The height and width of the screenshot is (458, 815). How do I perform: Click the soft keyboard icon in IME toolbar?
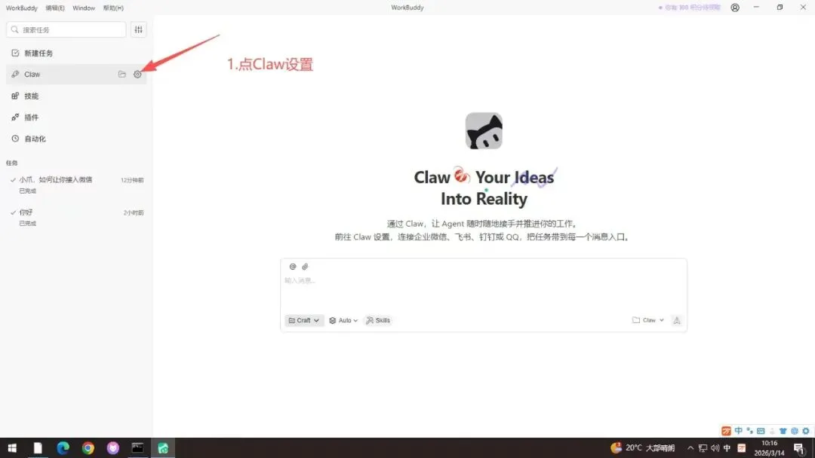point(761,431)
